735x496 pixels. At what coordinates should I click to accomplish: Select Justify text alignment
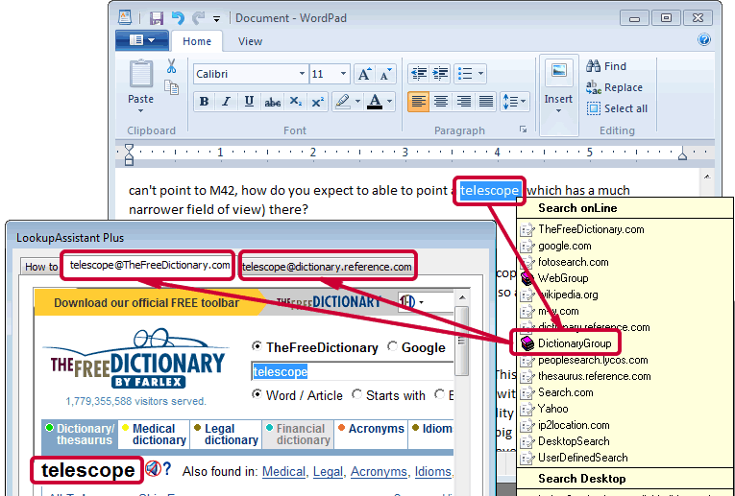pyautogui.click(x=486, y=101)
